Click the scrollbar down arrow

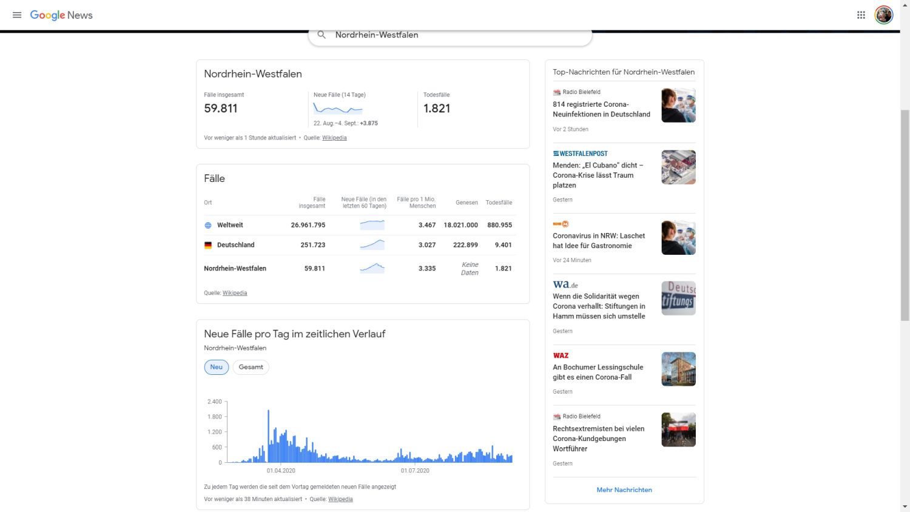[905, 507]
